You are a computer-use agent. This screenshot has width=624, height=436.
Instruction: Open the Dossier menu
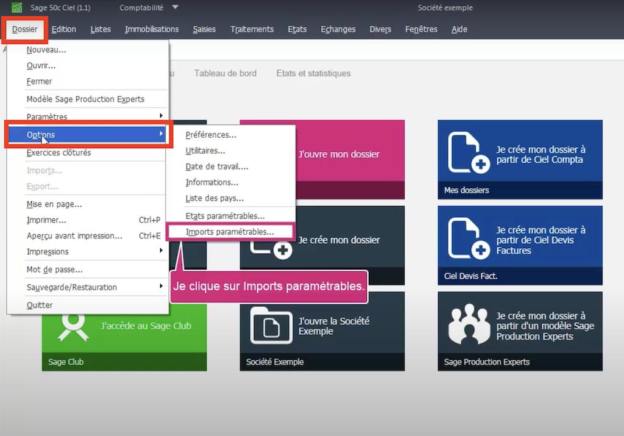coord(24,29)
